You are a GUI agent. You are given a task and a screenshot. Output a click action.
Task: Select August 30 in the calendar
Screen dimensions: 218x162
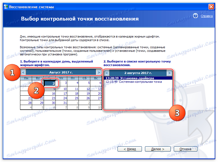point(50,103)
